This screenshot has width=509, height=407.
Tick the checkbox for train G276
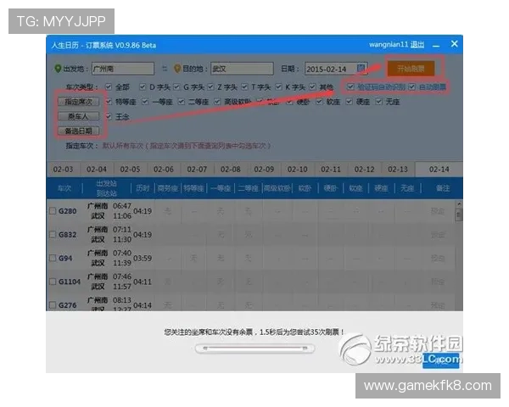point(53,304)
